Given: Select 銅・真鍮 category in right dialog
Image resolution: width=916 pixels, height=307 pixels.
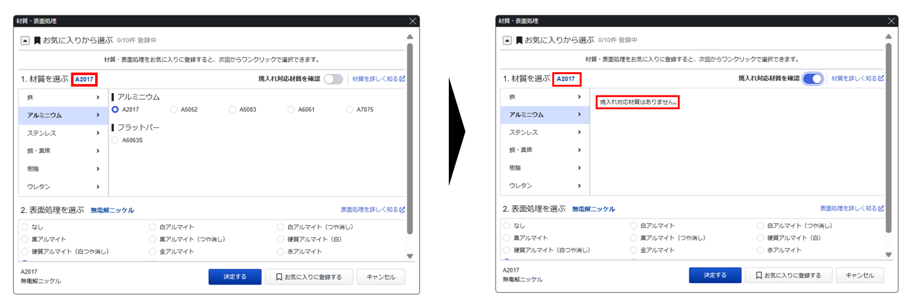Looking at the screenshot, I should point(545,150).
